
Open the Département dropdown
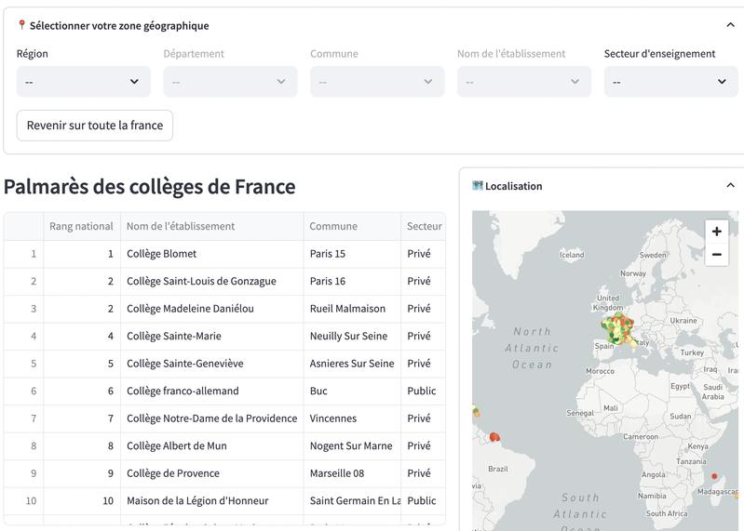click(x=230, y=82)
